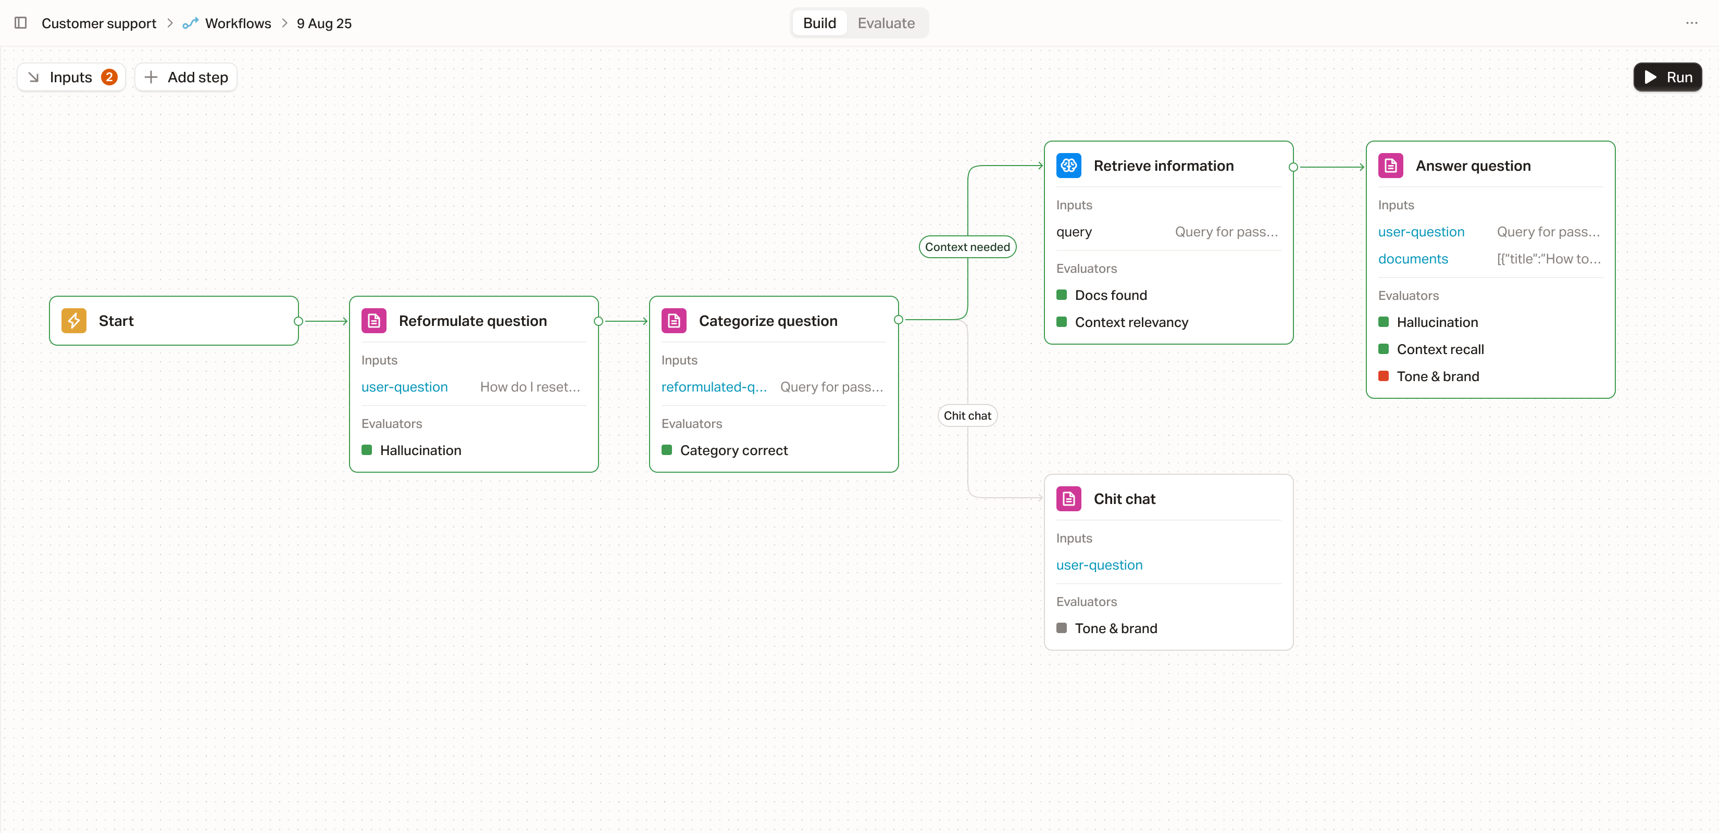
Task: Click the Categorize question pink icon
Action: [674, 321]
